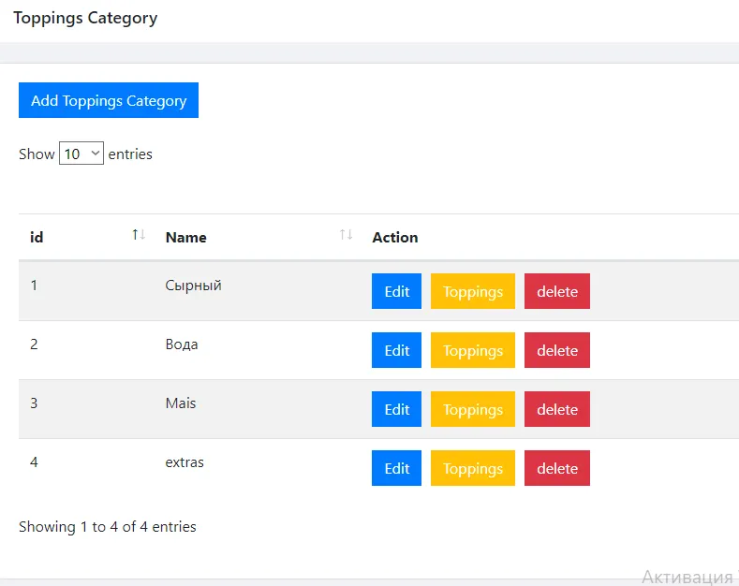Edit the Вода category
The height and width of the screenshot is (586, 739).
[x=396, y=350]
